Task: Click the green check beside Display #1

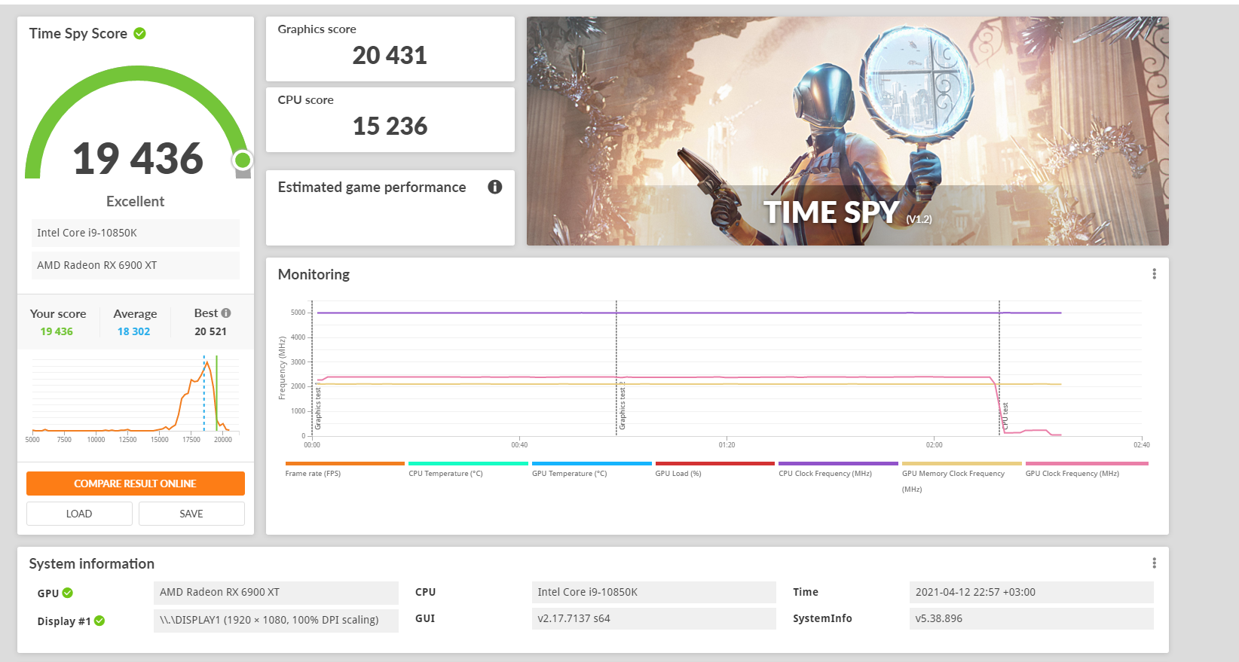Action: coord(99,621)
